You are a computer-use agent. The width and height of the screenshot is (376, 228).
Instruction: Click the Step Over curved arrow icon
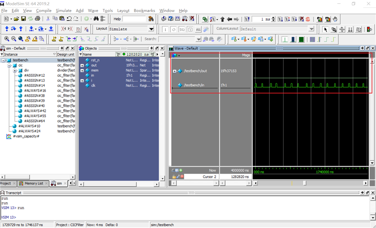click(14, 29)
